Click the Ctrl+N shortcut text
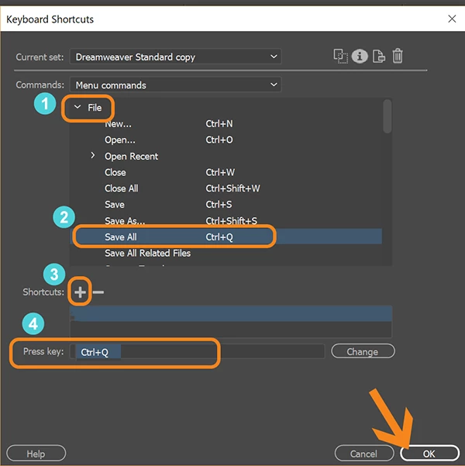465x466 pixels. pyautogui.click(x=219, y=123)
